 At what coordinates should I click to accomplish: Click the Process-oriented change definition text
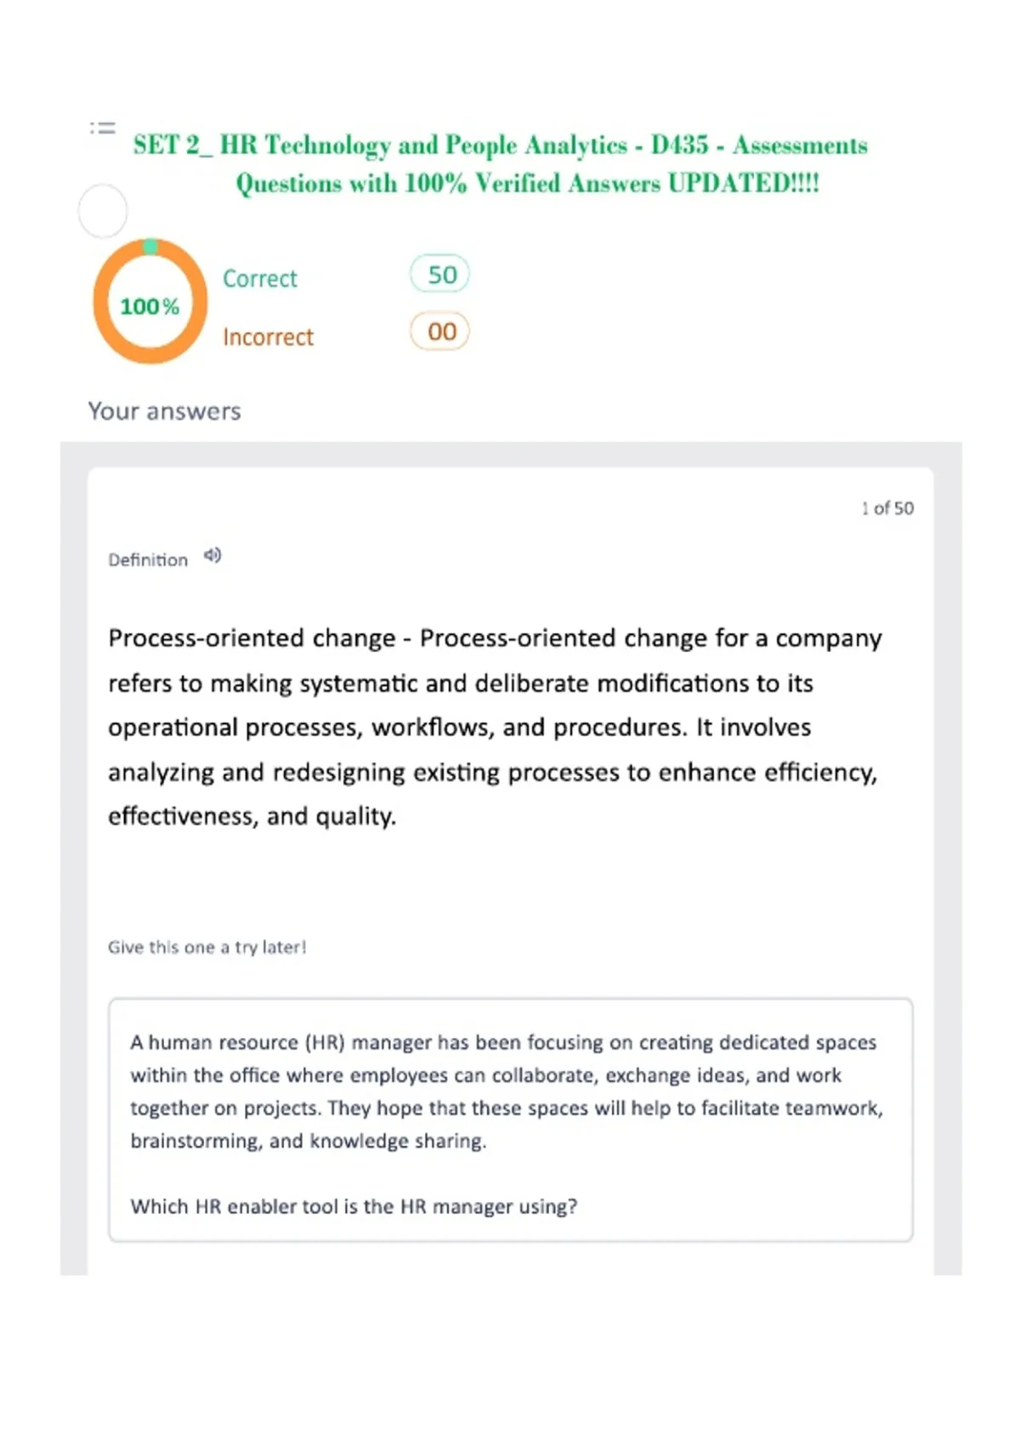coord(496,727)
